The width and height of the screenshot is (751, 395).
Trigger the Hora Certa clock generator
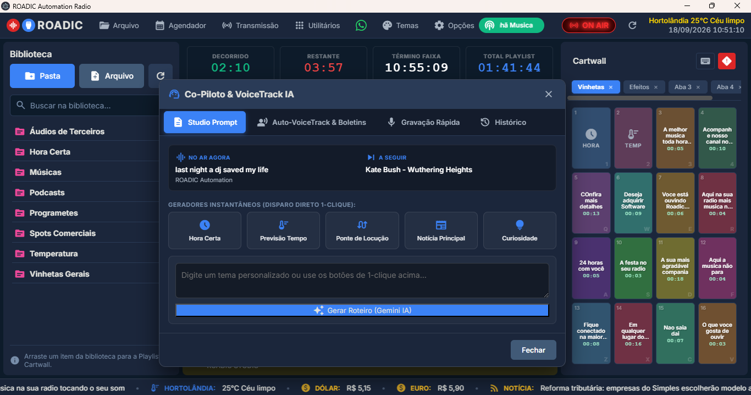(205, 231)
